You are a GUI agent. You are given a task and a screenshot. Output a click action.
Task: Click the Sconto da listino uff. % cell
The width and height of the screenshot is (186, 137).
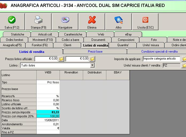pos(48,108)
